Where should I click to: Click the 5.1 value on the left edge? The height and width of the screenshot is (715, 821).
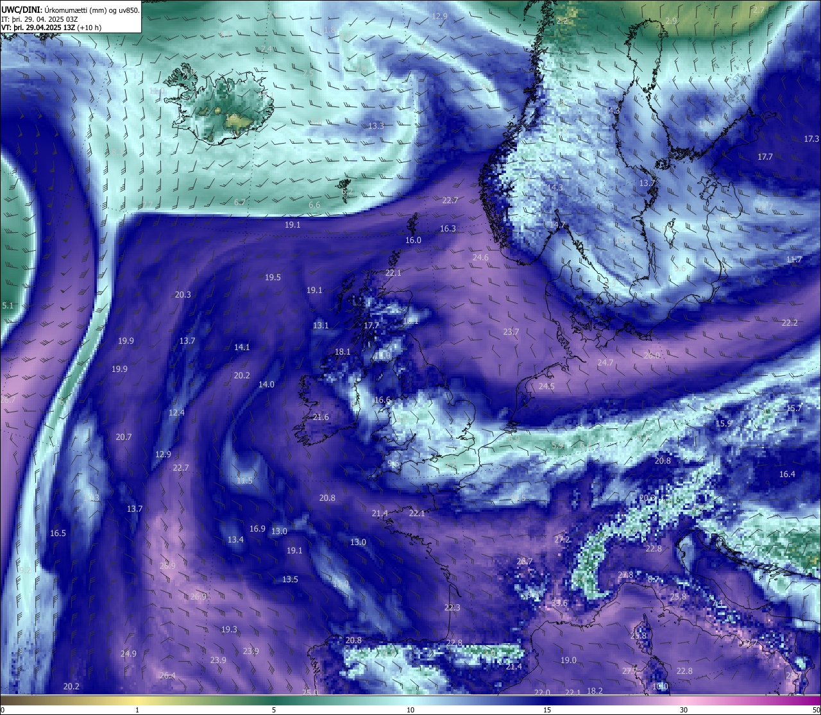click(7, 306)
